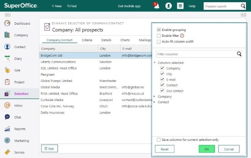Collapse the right side panel icon

[x=243, y=15]
